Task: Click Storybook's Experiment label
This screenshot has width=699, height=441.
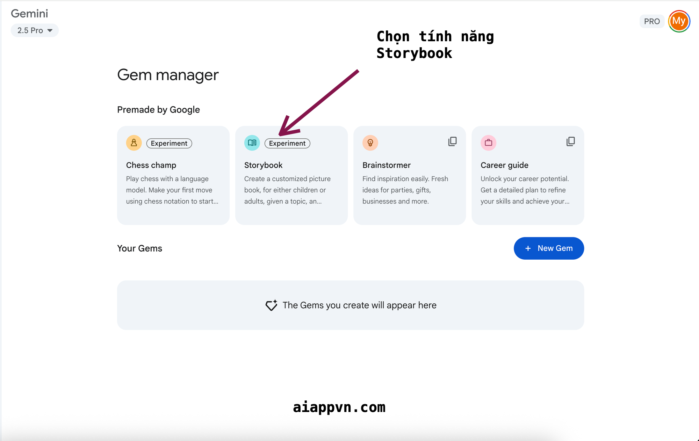Action: point(287,143)
